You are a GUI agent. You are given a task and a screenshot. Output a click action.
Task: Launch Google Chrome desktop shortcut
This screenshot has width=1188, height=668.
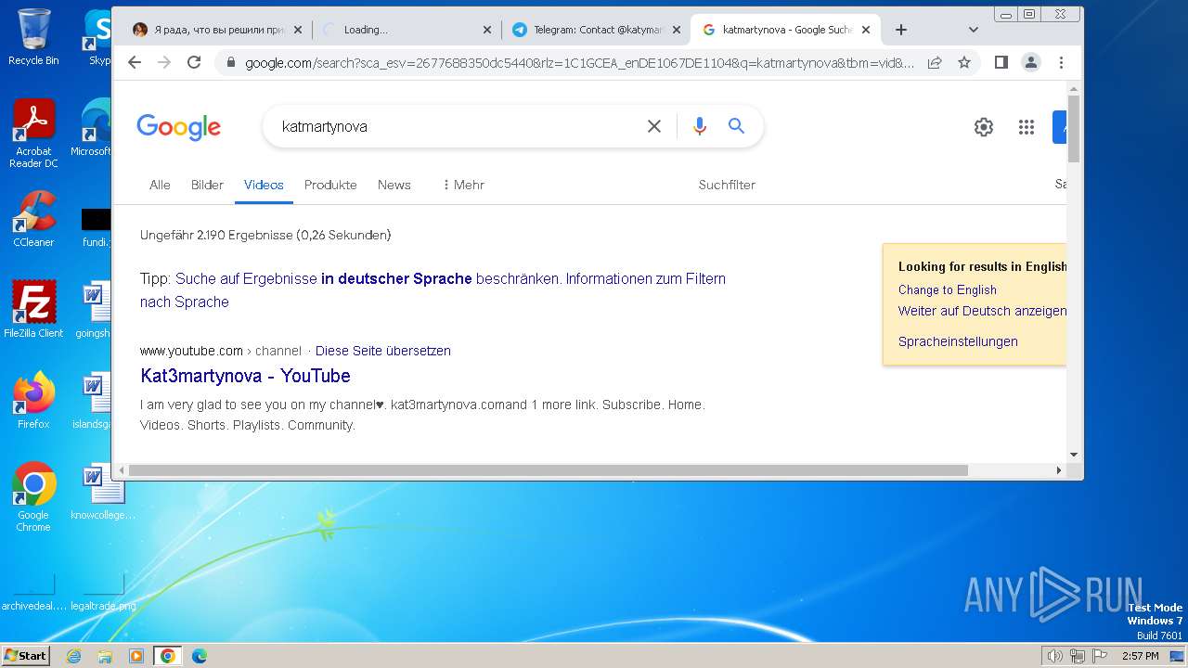[33, 496]
